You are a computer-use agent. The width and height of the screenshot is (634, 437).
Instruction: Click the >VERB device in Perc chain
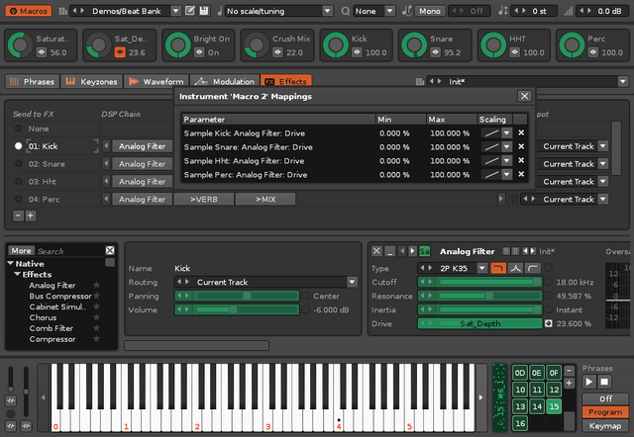tap(205, 199)
